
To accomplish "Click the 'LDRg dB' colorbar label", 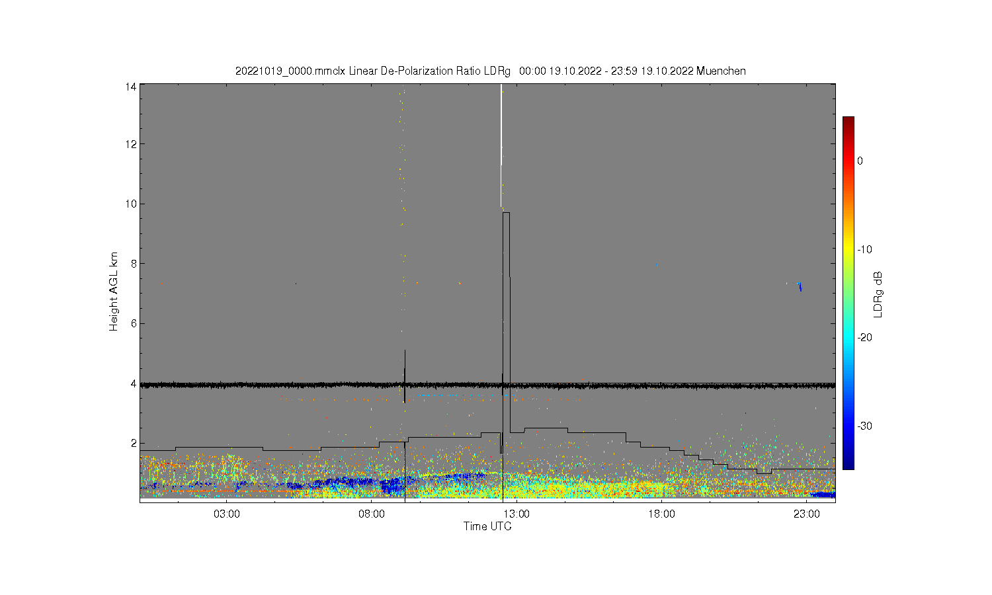I will tap(878, 295).
